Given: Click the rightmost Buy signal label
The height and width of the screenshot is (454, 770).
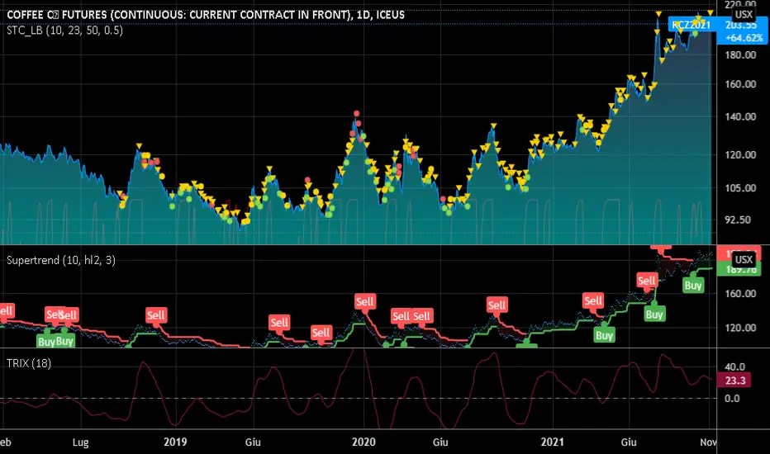Looking at the screenshot, I should 693,286.
